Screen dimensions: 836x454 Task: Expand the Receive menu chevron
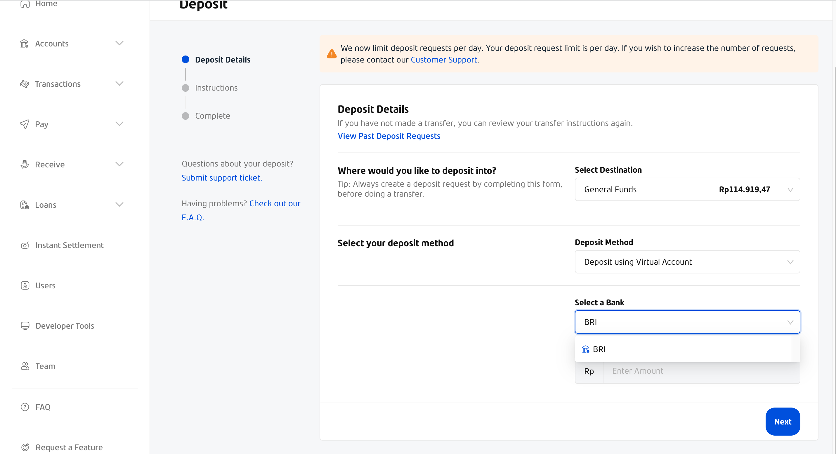coord(119,164)
